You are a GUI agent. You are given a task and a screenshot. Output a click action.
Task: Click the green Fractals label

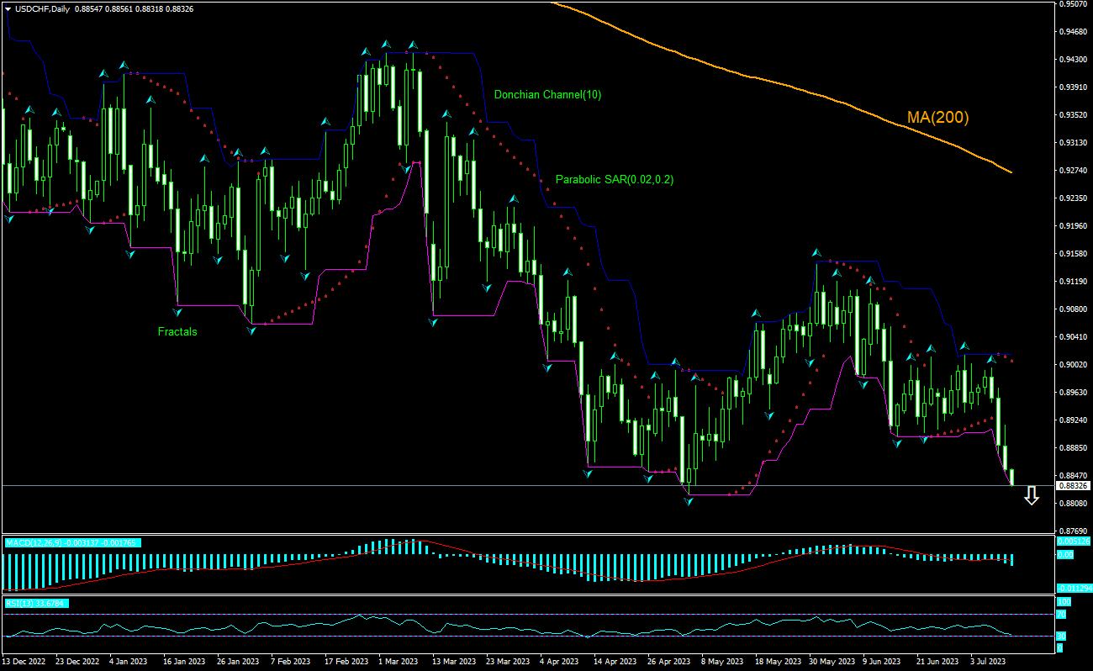coord(177,331)
